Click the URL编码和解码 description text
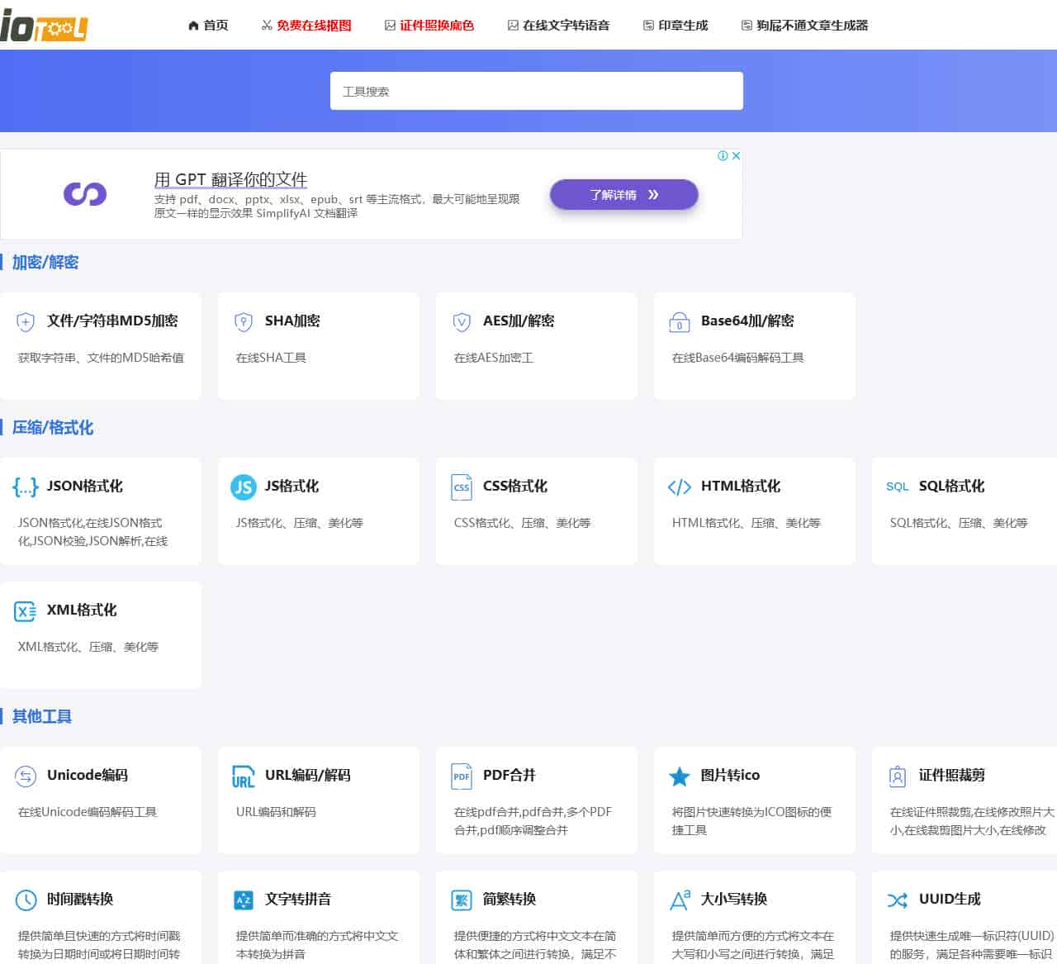This screenshot has width=1057, height=964. click(x=276, y=812)
